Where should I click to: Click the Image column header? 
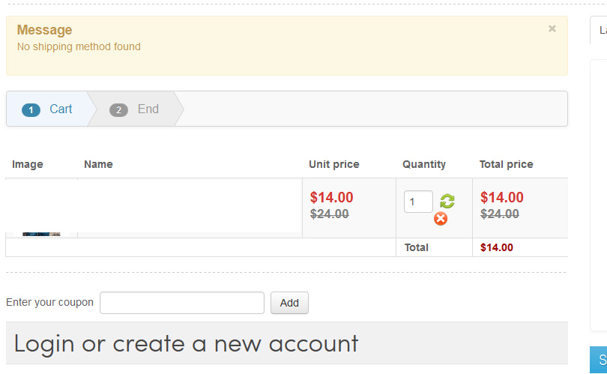[x=28, y=164]
